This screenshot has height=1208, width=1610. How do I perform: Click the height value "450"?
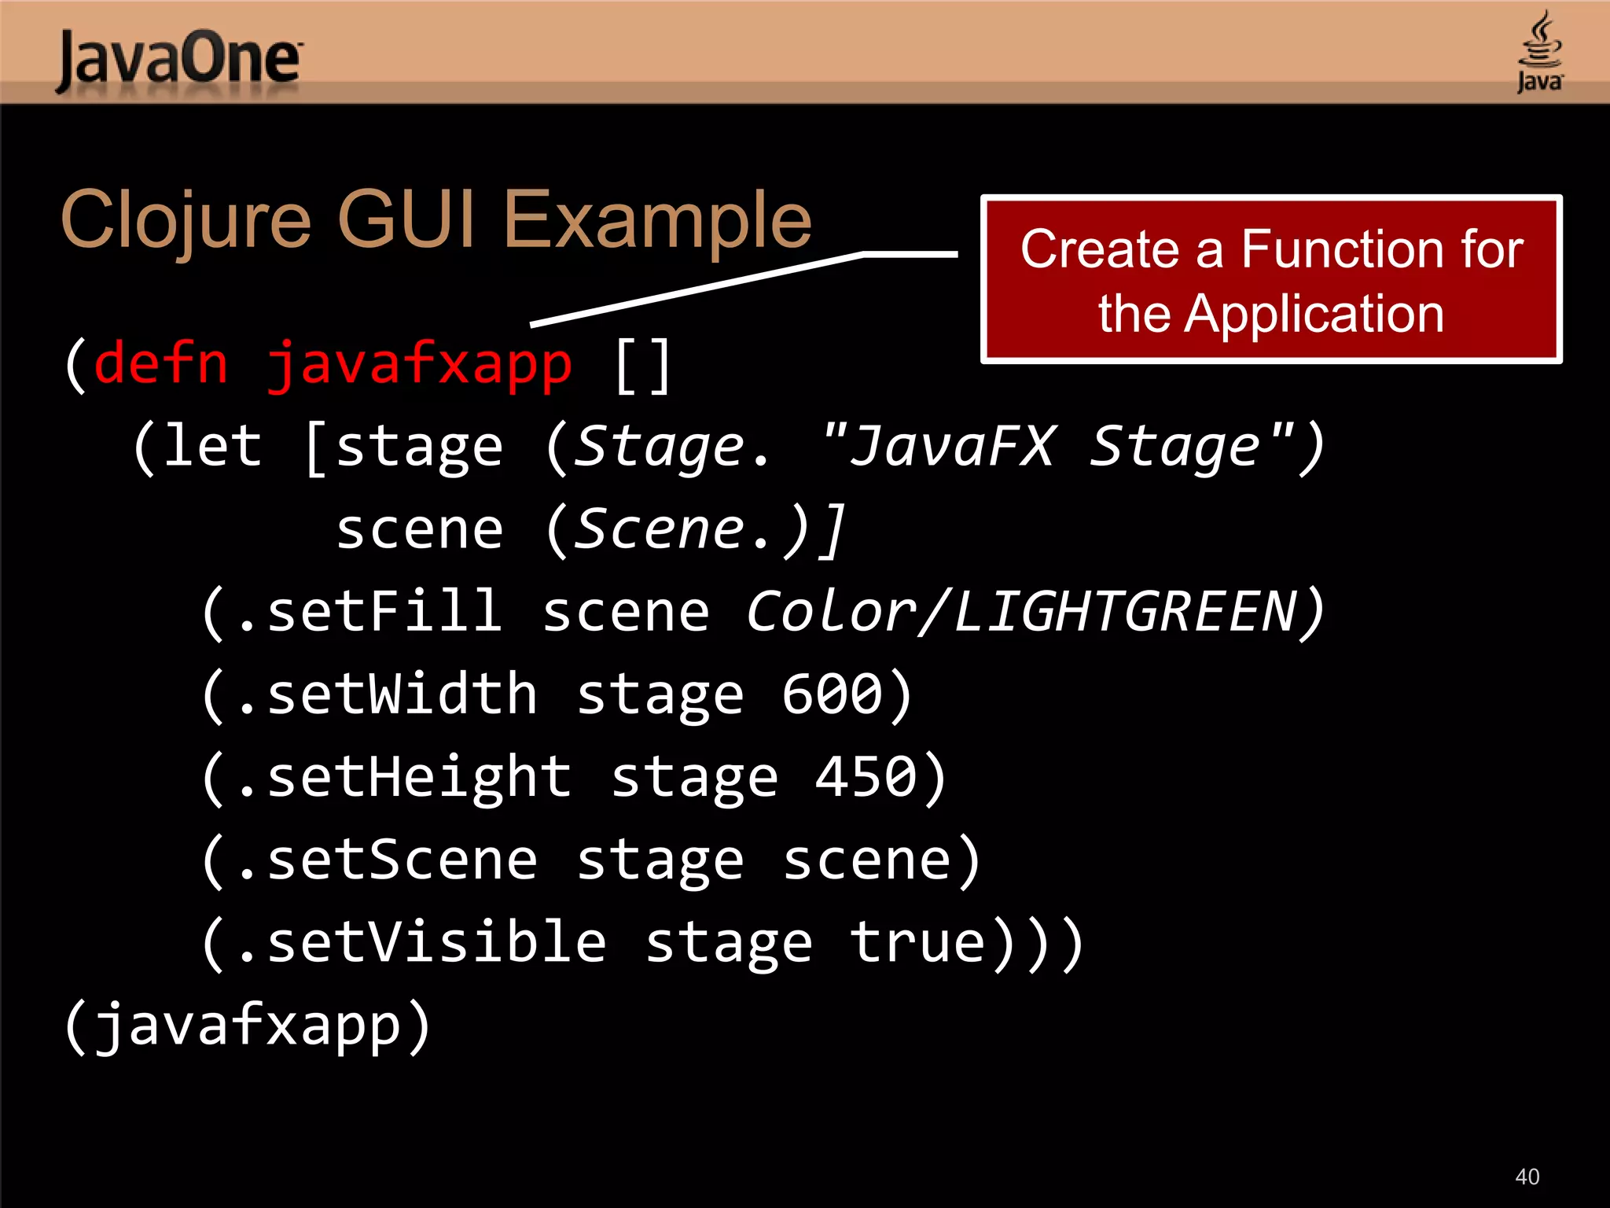coord(866,778)
